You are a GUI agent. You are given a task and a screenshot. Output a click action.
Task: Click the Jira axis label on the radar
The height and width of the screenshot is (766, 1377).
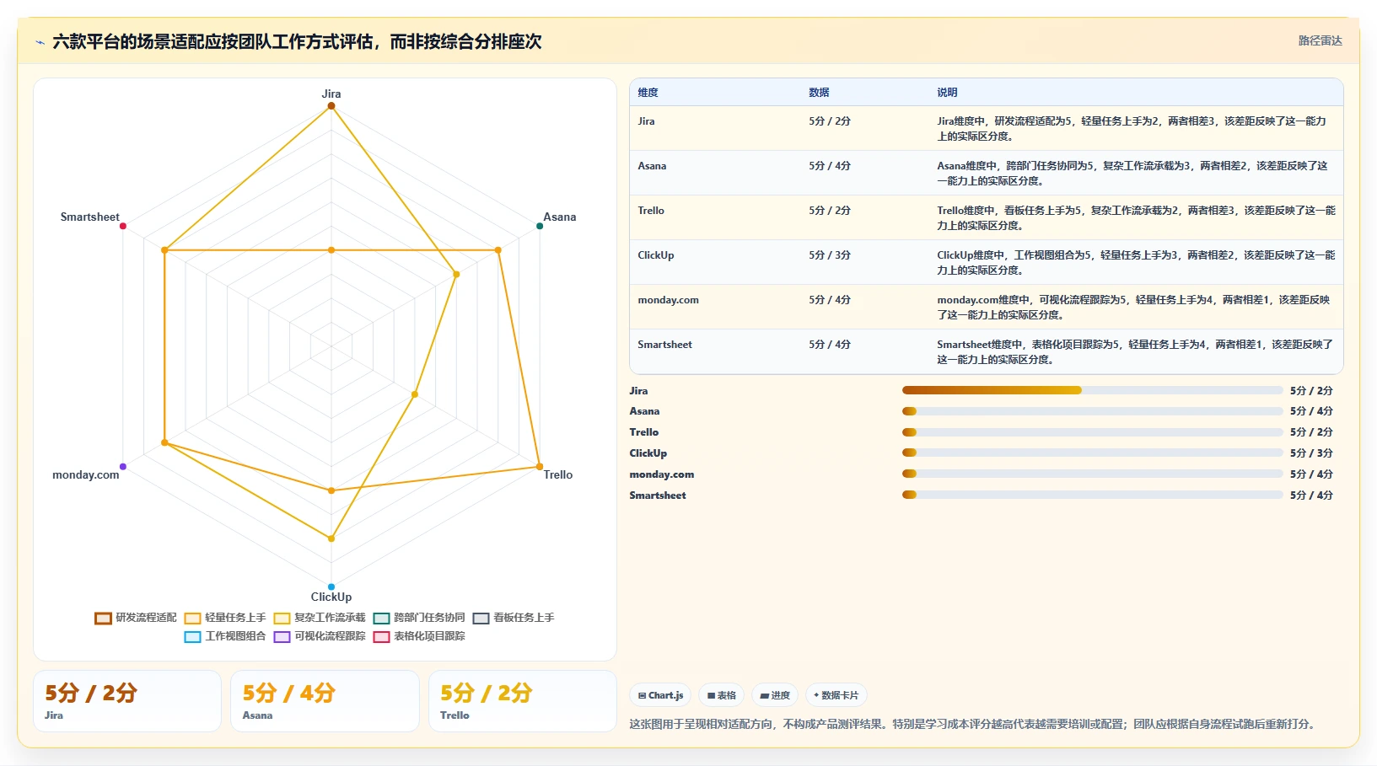[331, 94]
